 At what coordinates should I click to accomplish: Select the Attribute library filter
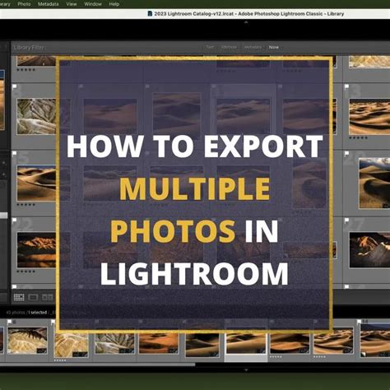click(229, 47)
